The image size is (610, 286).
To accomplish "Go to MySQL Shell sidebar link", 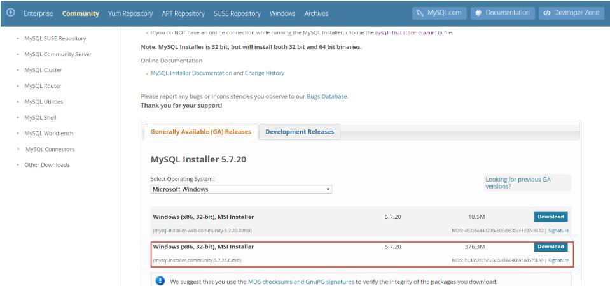I will click(41, 117).
